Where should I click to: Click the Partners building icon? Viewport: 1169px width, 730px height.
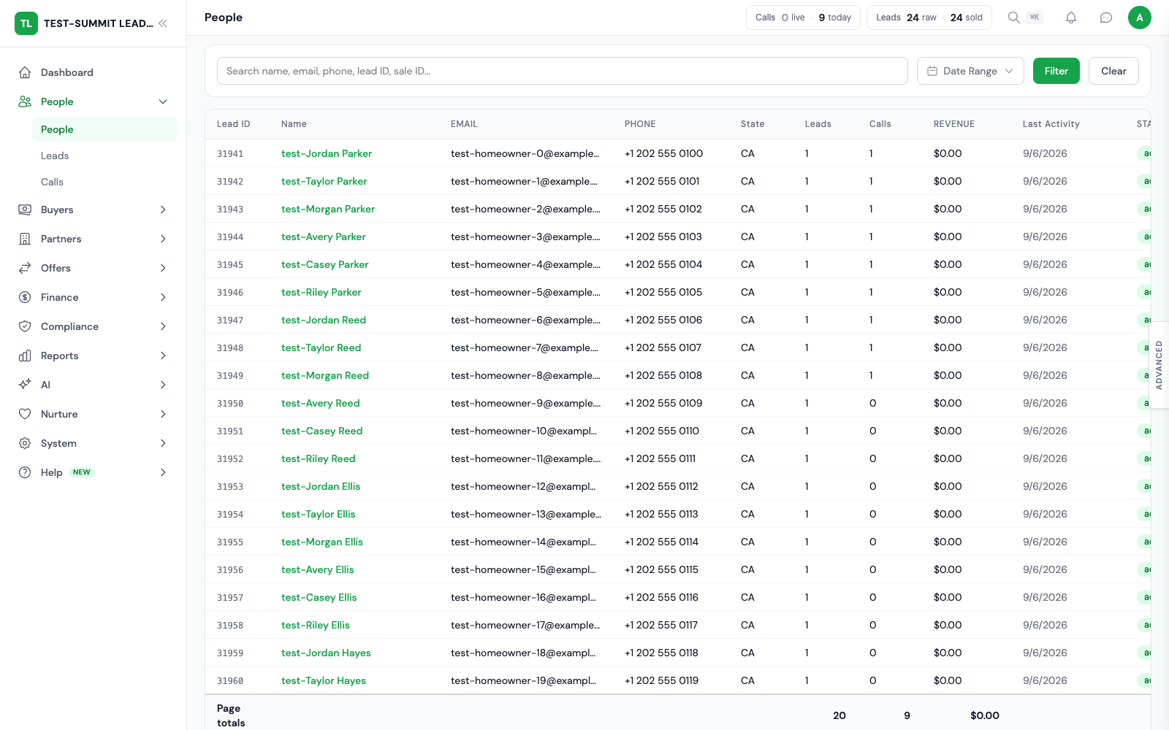[25, 239]
